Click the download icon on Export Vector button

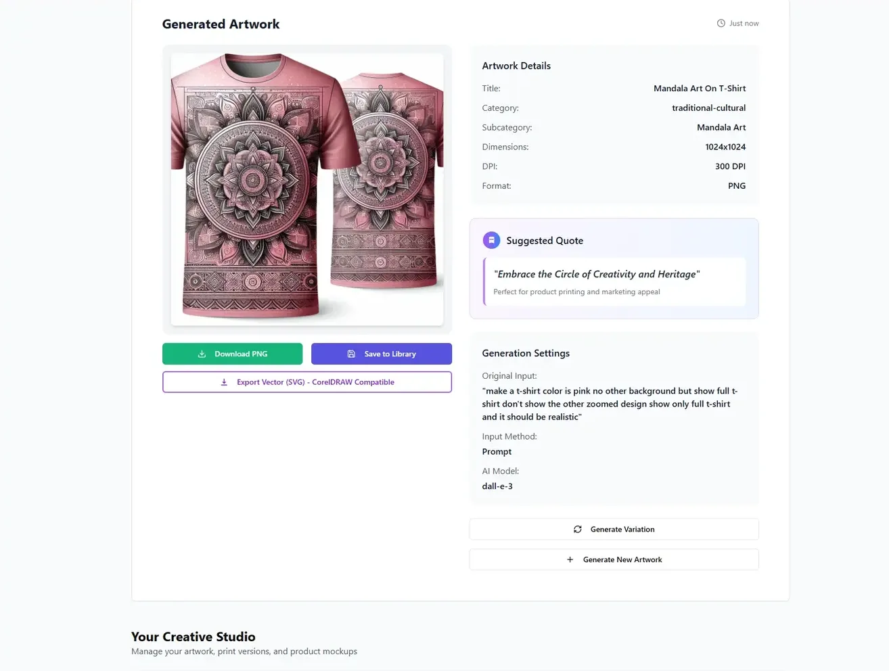pyautogui.click(x=224, y=382)
